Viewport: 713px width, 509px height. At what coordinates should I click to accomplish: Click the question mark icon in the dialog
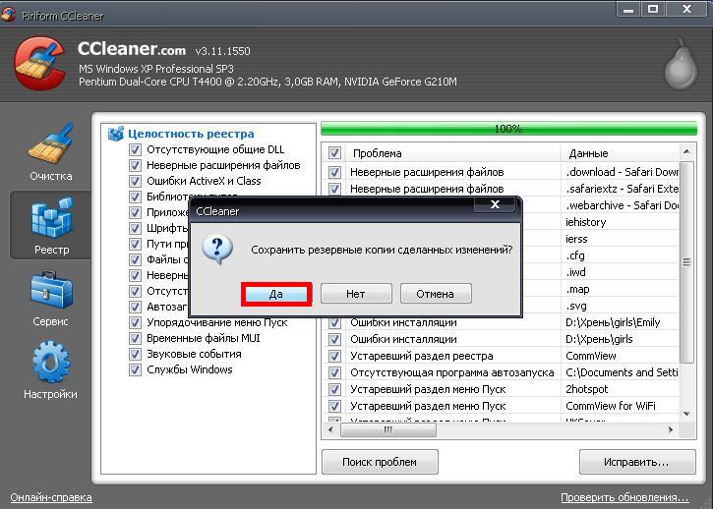[x=217, y=249]
